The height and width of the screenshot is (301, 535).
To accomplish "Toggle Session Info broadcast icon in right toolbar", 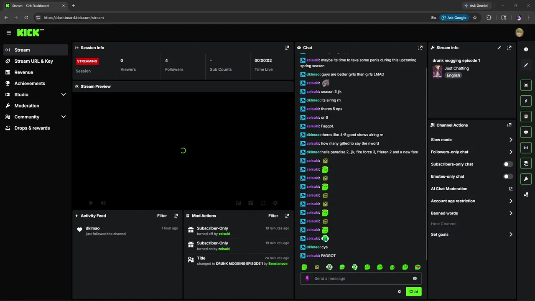I will click(x=526, y=148).
